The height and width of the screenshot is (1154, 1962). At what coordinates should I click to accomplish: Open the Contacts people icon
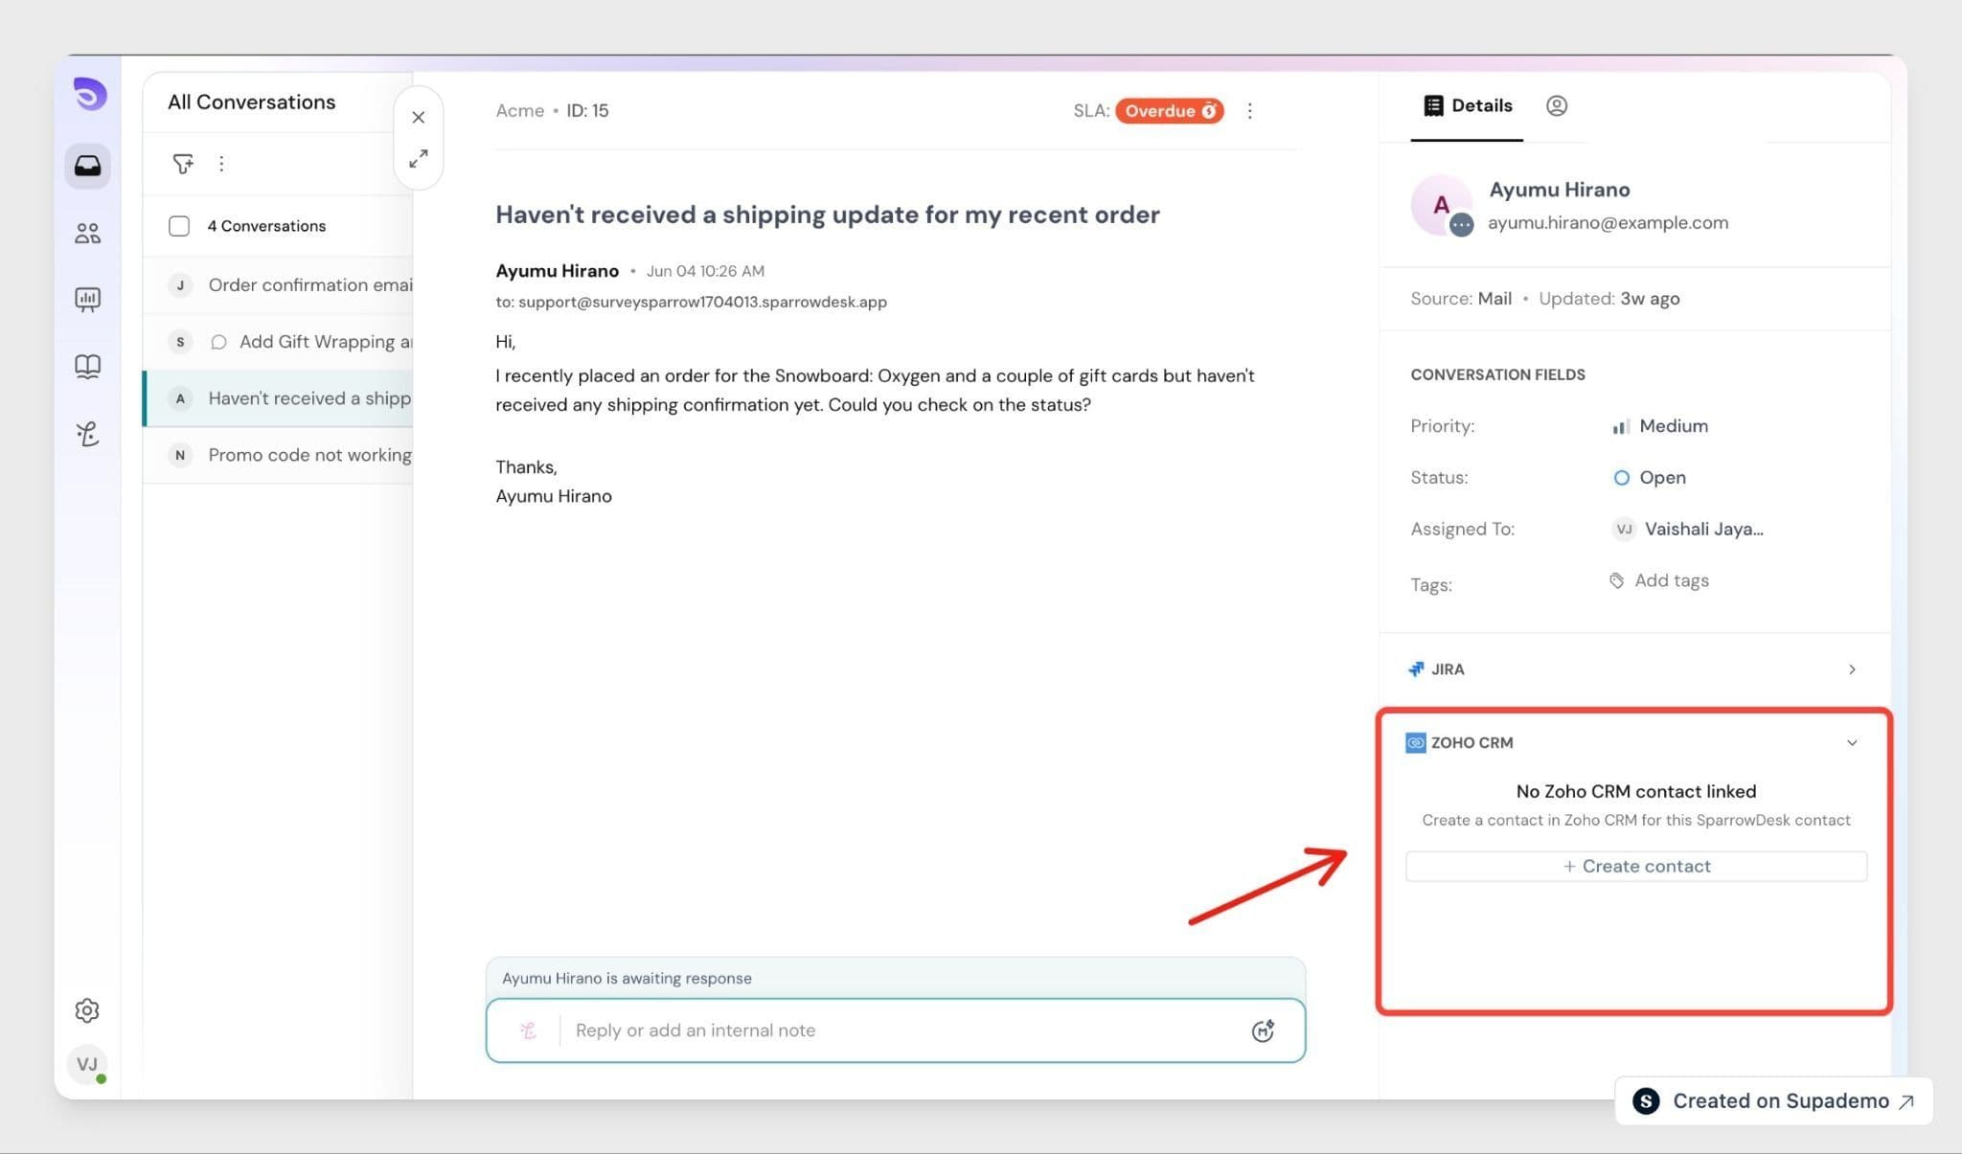click(87, 233)
